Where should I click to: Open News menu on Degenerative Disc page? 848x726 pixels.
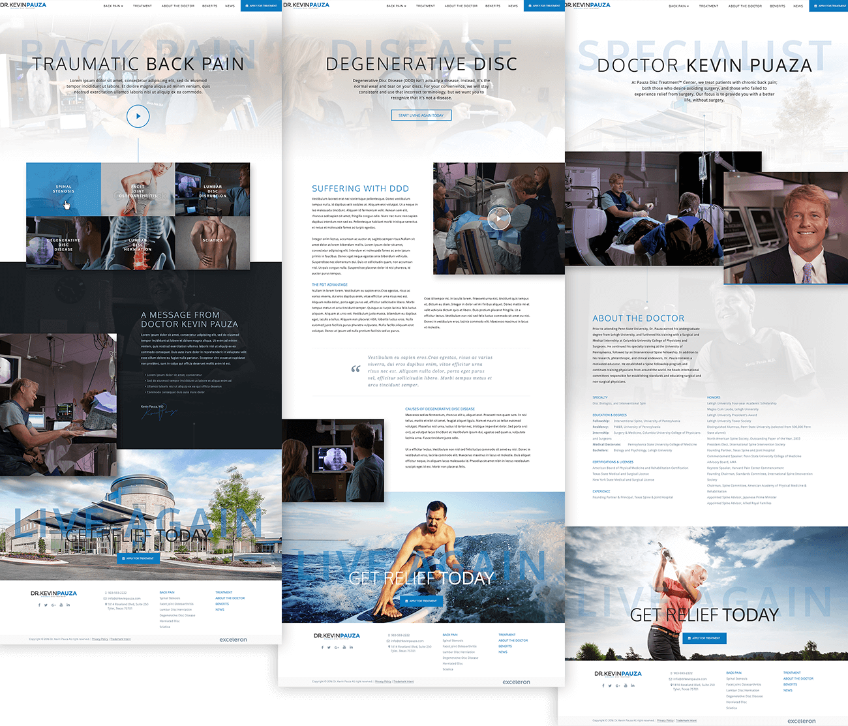point(513,6)
